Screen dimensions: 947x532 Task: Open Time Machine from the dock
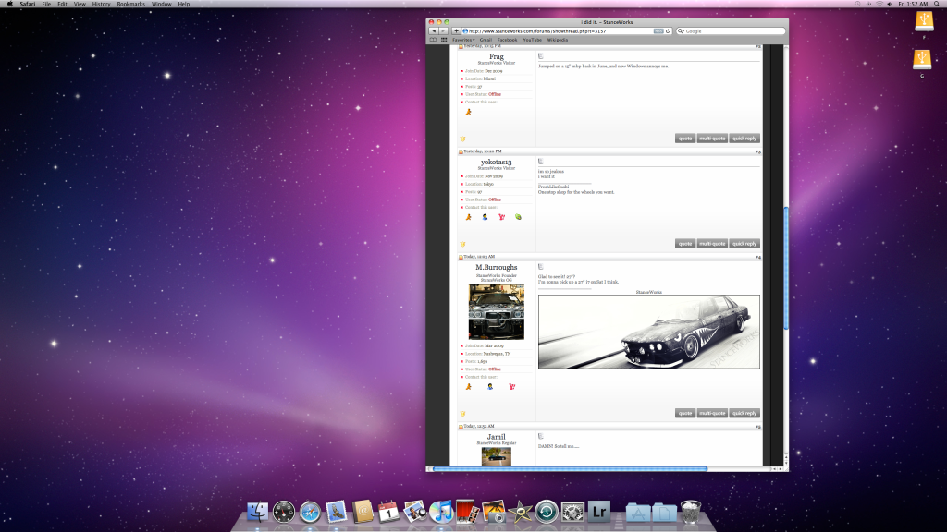[x=546, y=512]
